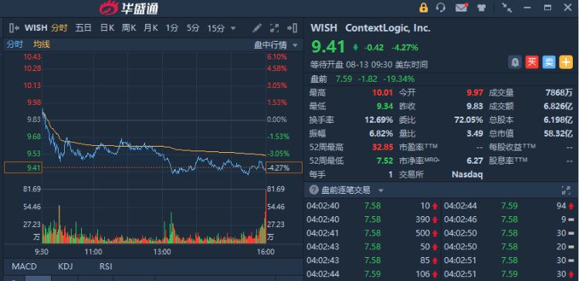The width and height of the screenshot is (579, 281).
Task: Set price alert bell icon
Action: point(515,62)
